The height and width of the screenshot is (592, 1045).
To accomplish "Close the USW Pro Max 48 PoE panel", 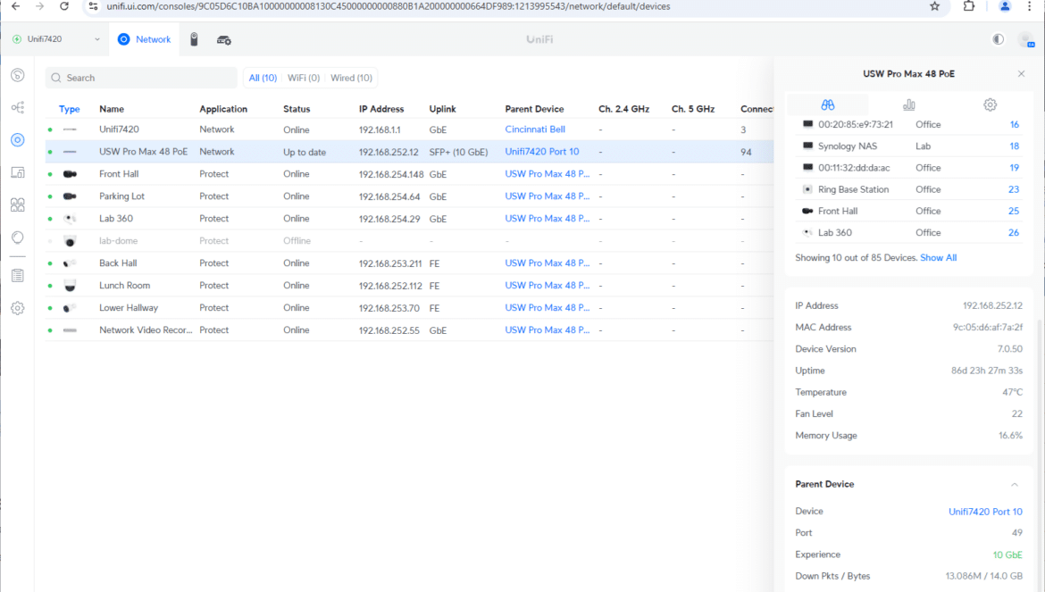I will click(1021, 74).
